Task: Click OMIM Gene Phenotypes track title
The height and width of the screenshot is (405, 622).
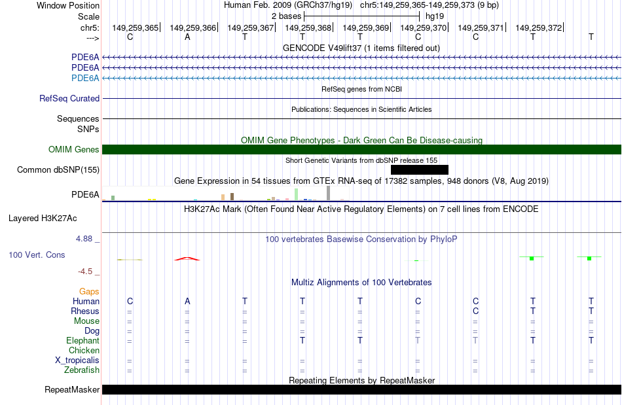Action: click(x=361, y=140)
